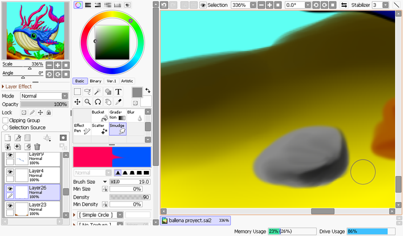
Task: Open the layer Mode dropdown
Action: 65,96
